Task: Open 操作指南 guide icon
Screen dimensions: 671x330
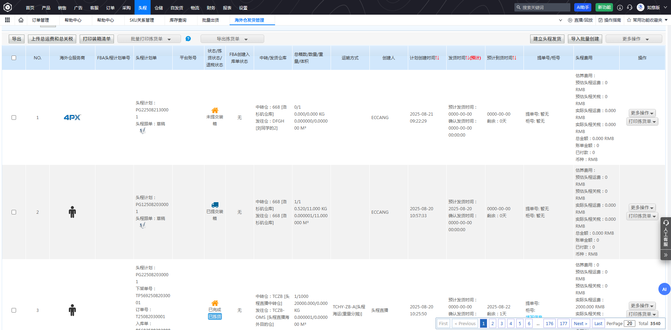Action: pos(601,20)
